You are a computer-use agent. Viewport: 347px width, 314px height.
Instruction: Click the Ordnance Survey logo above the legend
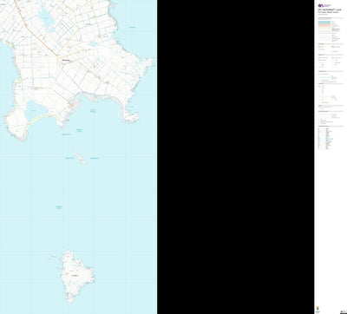[x=324, y=5]
